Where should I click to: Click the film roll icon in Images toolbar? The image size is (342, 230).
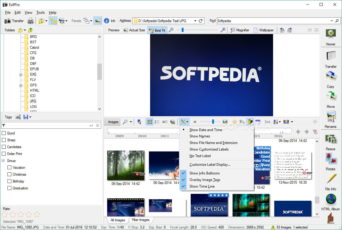tap(250, 122)
